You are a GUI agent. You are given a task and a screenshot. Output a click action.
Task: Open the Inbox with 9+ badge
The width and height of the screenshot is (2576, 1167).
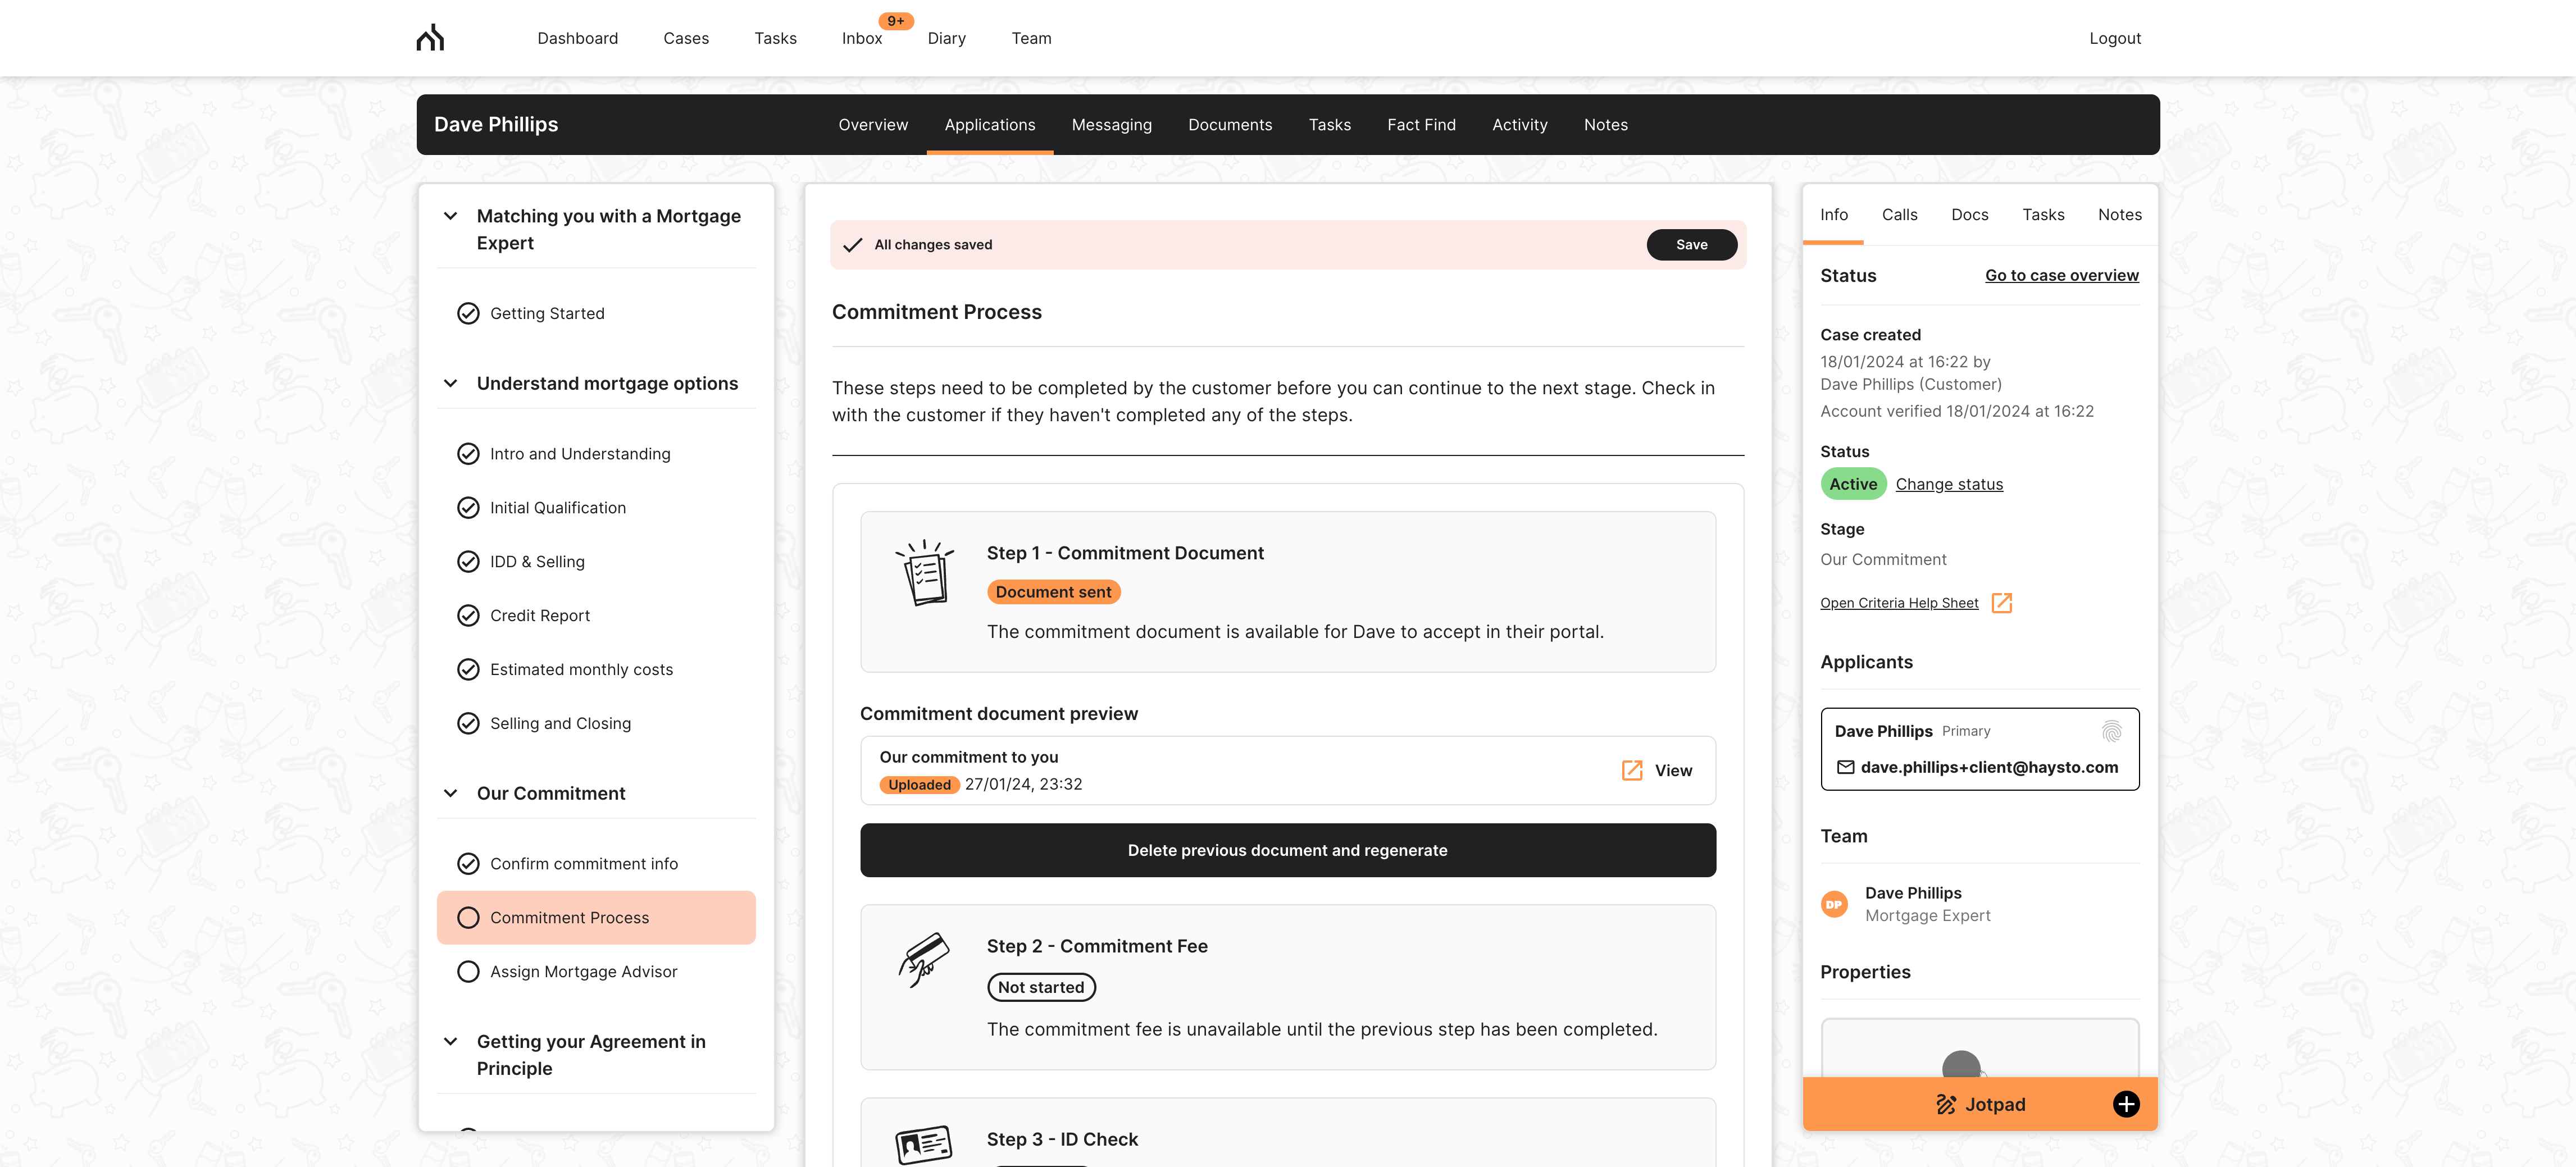[x=862, y=38]
